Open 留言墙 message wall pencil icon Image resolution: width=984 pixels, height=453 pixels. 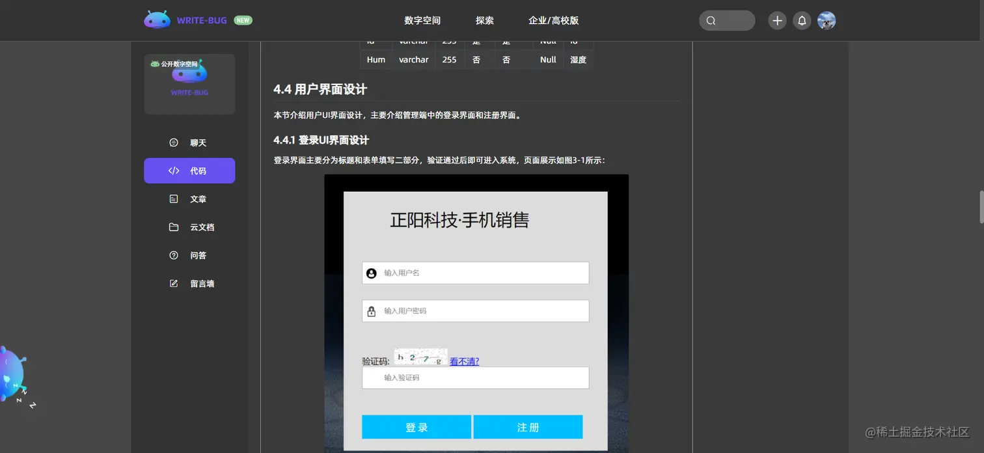(x=173, y=283)
